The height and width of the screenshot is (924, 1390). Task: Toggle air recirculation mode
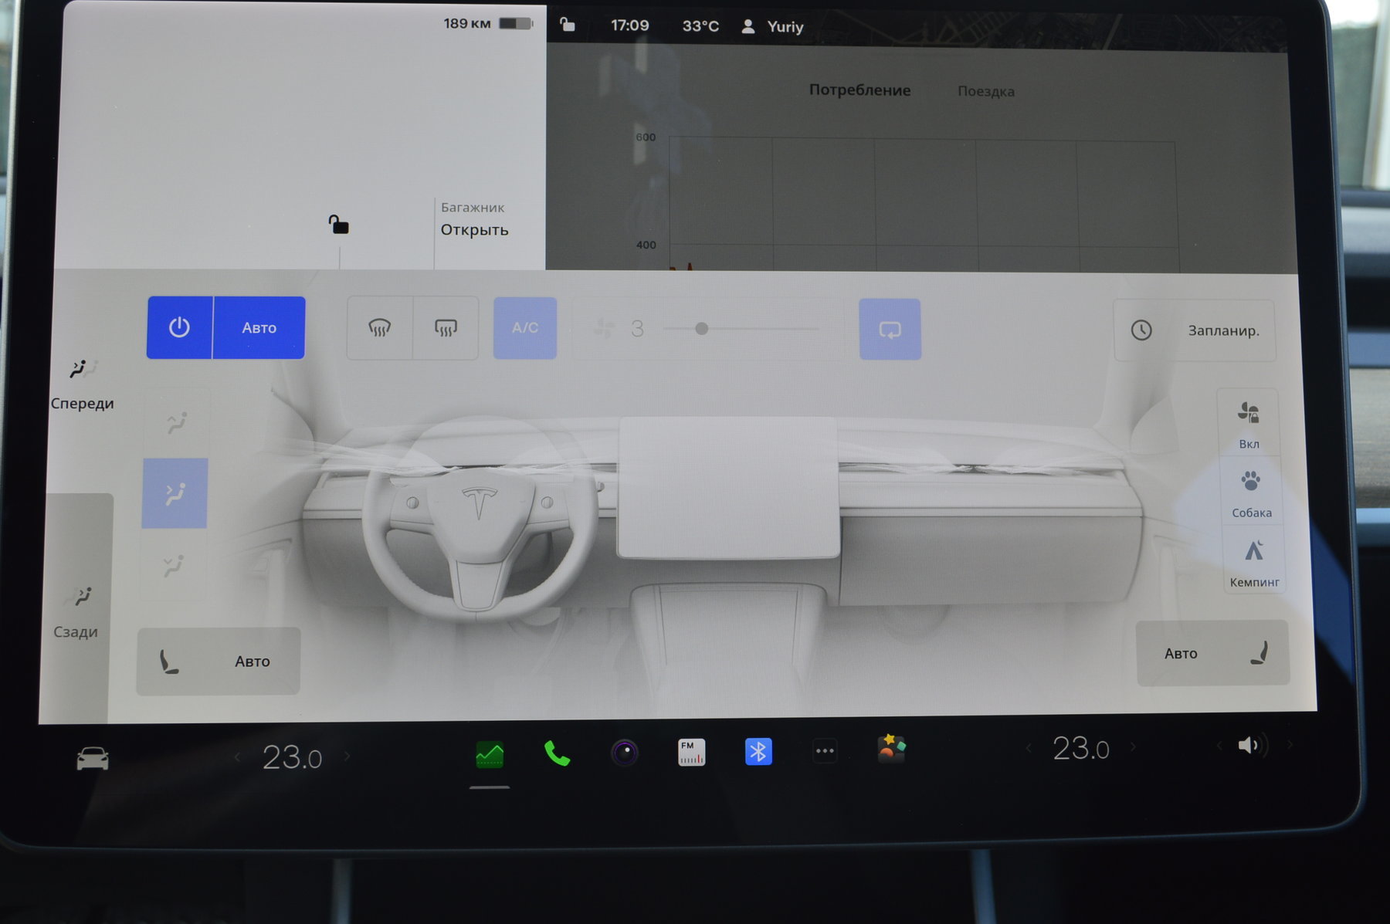coord(890,330)
